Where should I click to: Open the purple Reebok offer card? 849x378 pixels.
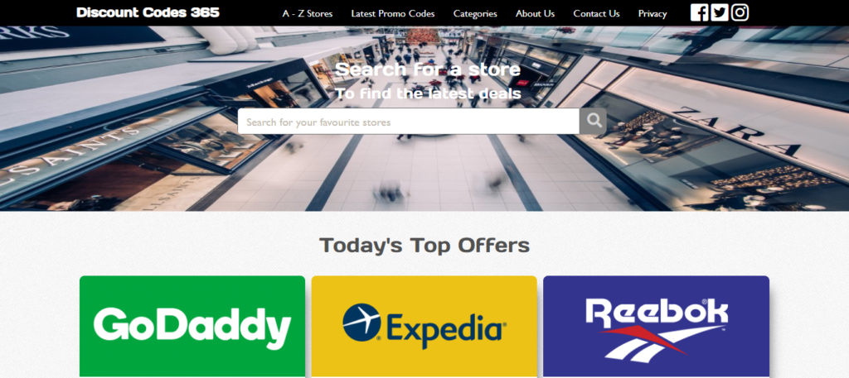(657, 327)
